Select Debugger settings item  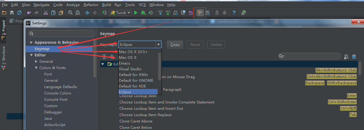pyautogui.click(x=53, y=112)
